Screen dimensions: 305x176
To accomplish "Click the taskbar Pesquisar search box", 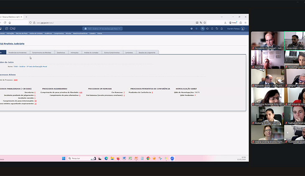I will 82,158.
